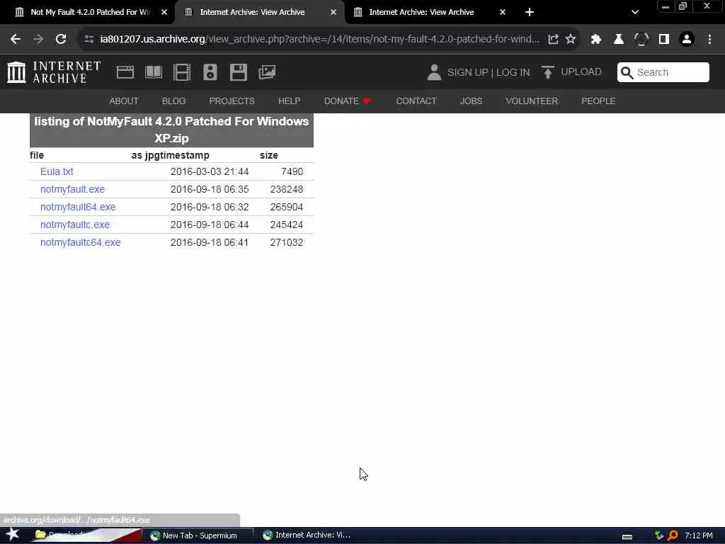
Task: Open the Web (Wayback) media icon
Action: point(125,72)
